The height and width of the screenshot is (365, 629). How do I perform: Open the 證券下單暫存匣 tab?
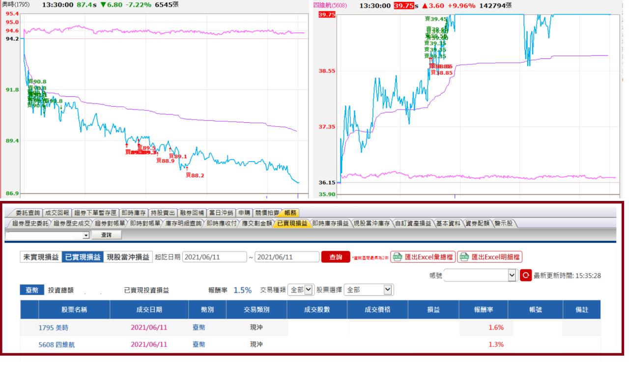(x=96, y=213)
